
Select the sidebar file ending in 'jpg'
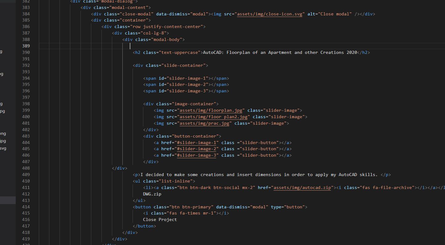click(x=3, y=141)
